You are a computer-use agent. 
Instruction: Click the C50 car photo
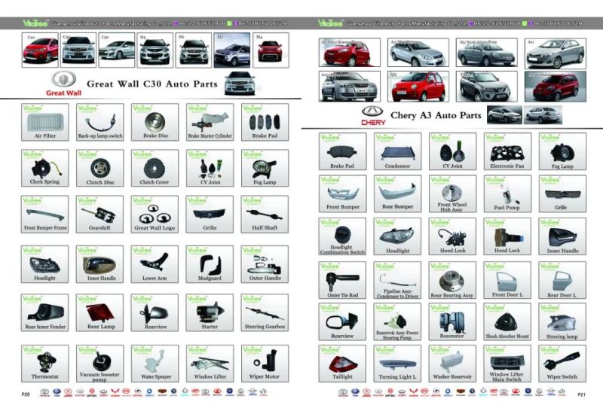[x=117, y=50]
